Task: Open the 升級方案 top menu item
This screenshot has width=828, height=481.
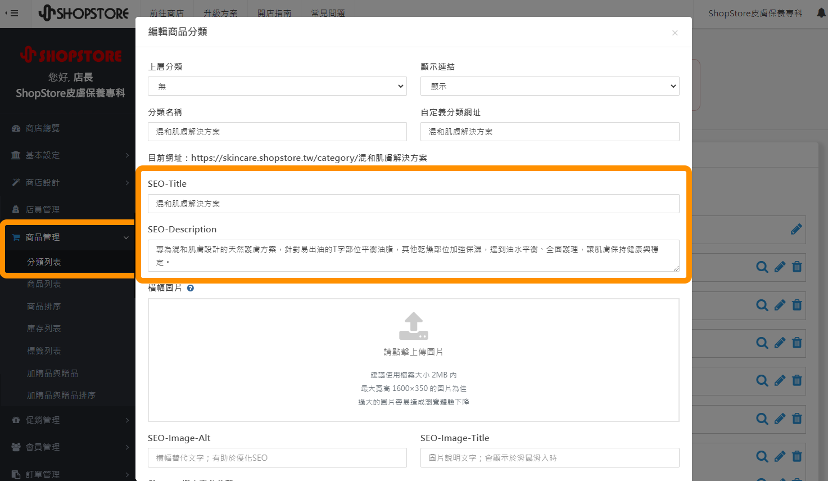Action: [x=220, y=14]
